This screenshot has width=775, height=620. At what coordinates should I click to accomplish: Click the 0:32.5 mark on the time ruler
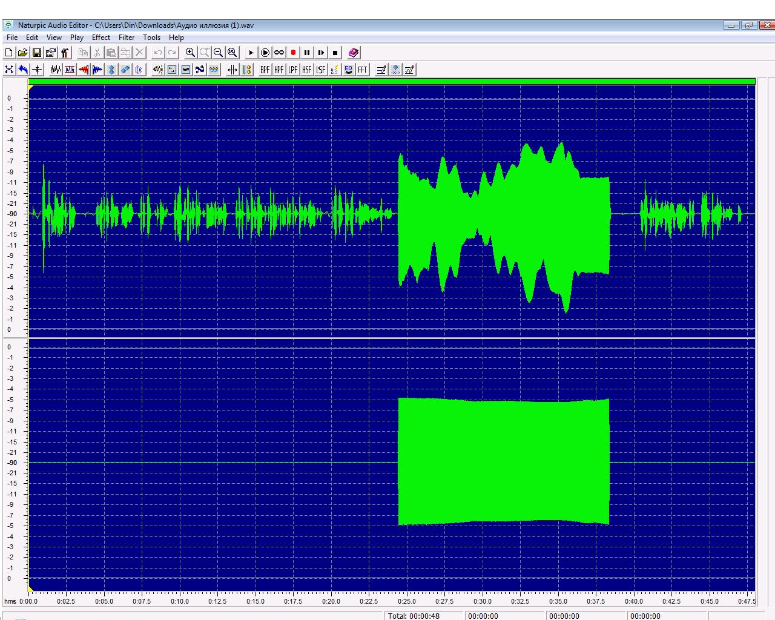(x=520, y=601)
